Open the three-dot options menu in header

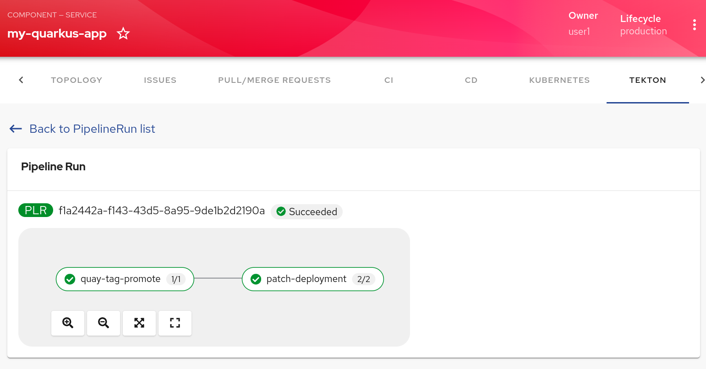click(x=695, y=25)
